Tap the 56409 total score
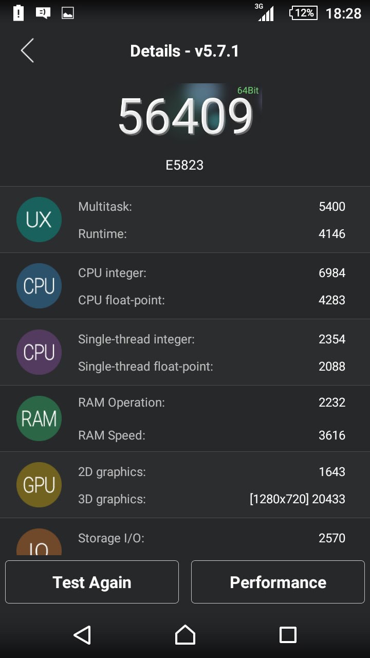Screen dimensions: 370x658 (186, 116)
